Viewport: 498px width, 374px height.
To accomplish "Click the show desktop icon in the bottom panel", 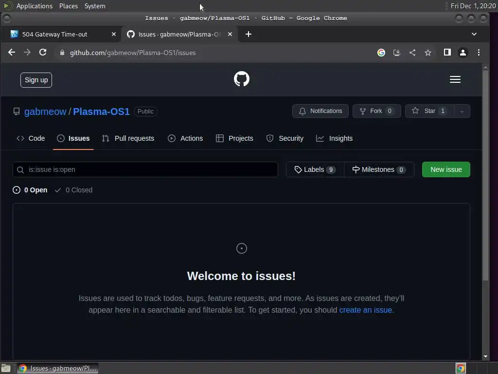I will click(6, 368).
